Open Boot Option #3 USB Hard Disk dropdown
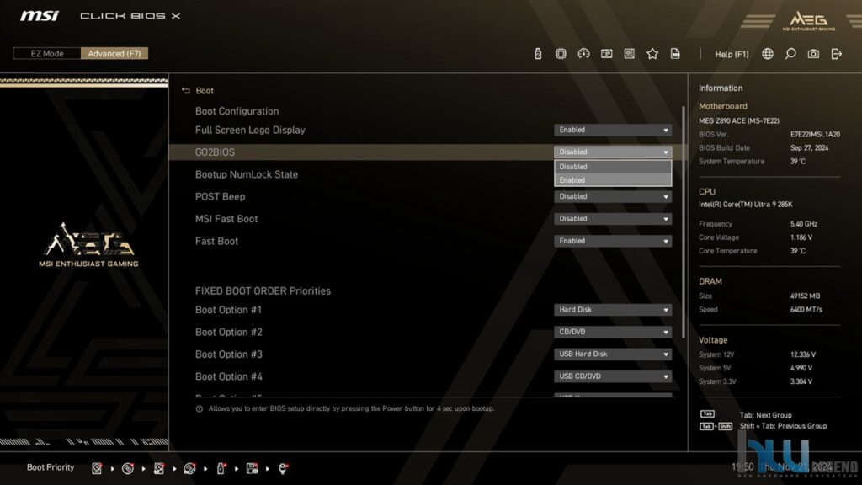 point(613,354)
